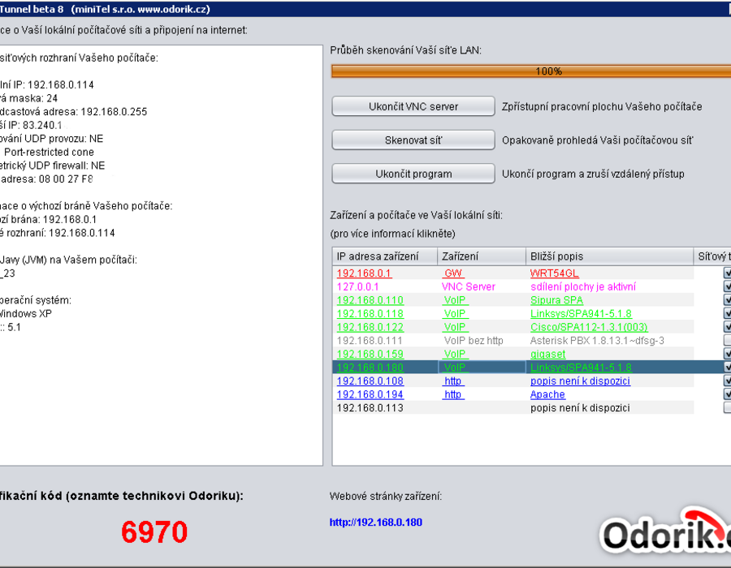Click the 100% scan progress bar
This screenshot has height=568, width=731.
pyautogui.click(x=531, y=71)
